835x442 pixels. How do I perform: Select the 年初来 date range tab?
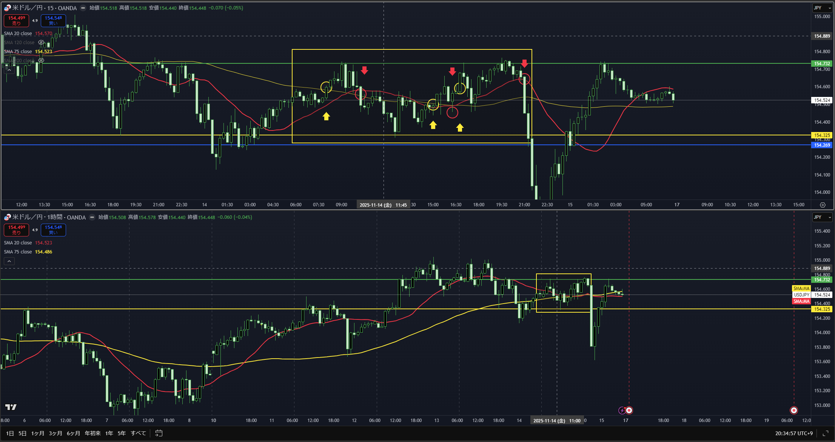93,433
